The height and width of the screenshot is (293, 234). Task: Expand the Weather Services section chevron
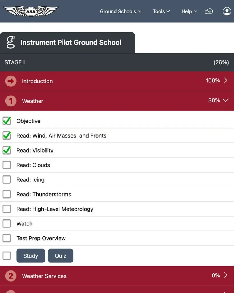pyautogui.click(x=225, y=275)
